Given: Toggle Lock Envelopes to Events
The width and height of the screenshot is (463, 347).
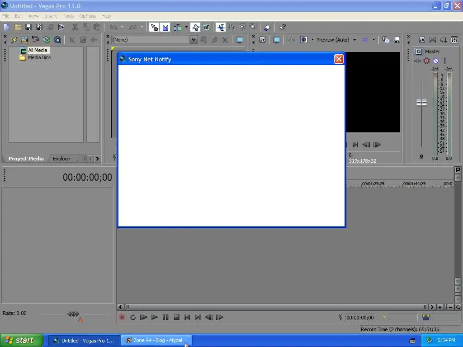Looking at the screenshot, I should (195, 27).
